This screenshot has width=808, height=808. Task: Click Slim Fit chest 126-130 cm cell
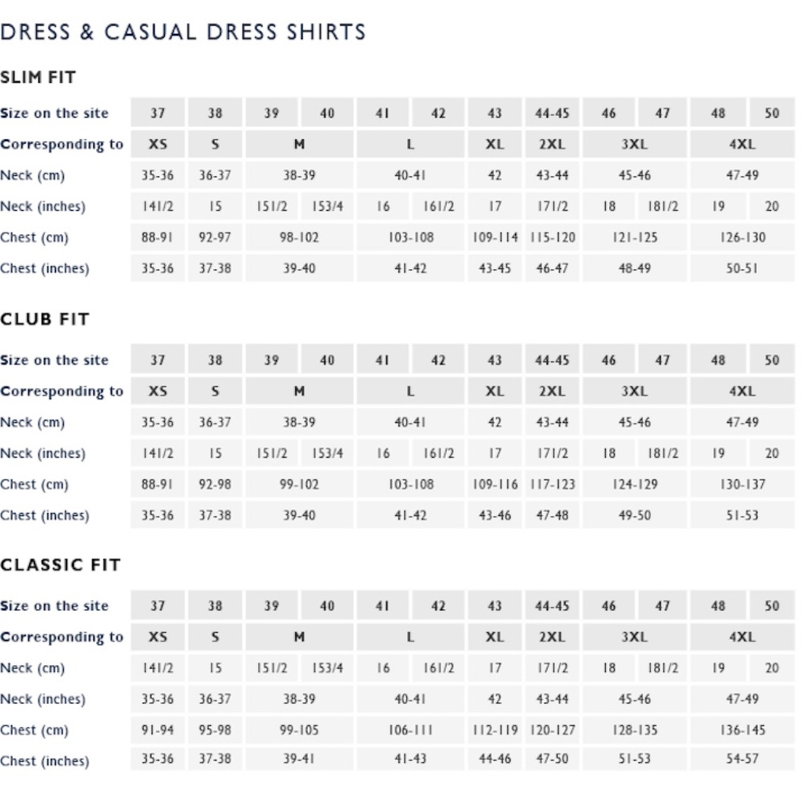click(742, 238)
